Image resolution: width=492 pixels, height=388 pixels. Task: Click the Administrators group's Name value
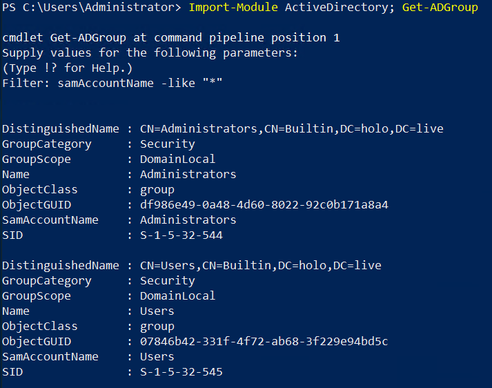tap(188, 175)
